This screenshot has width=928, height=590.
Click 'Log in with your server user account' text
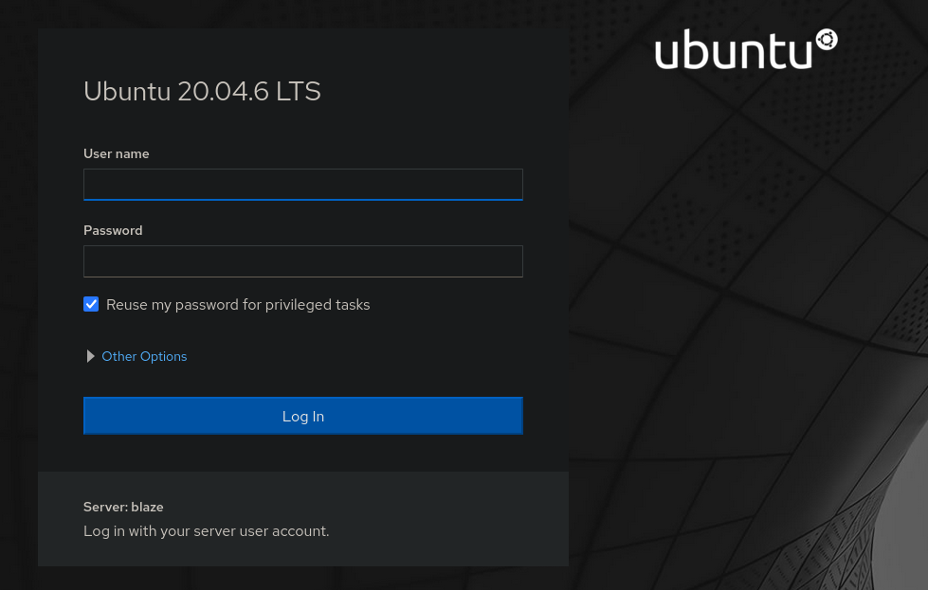point(206,531)
